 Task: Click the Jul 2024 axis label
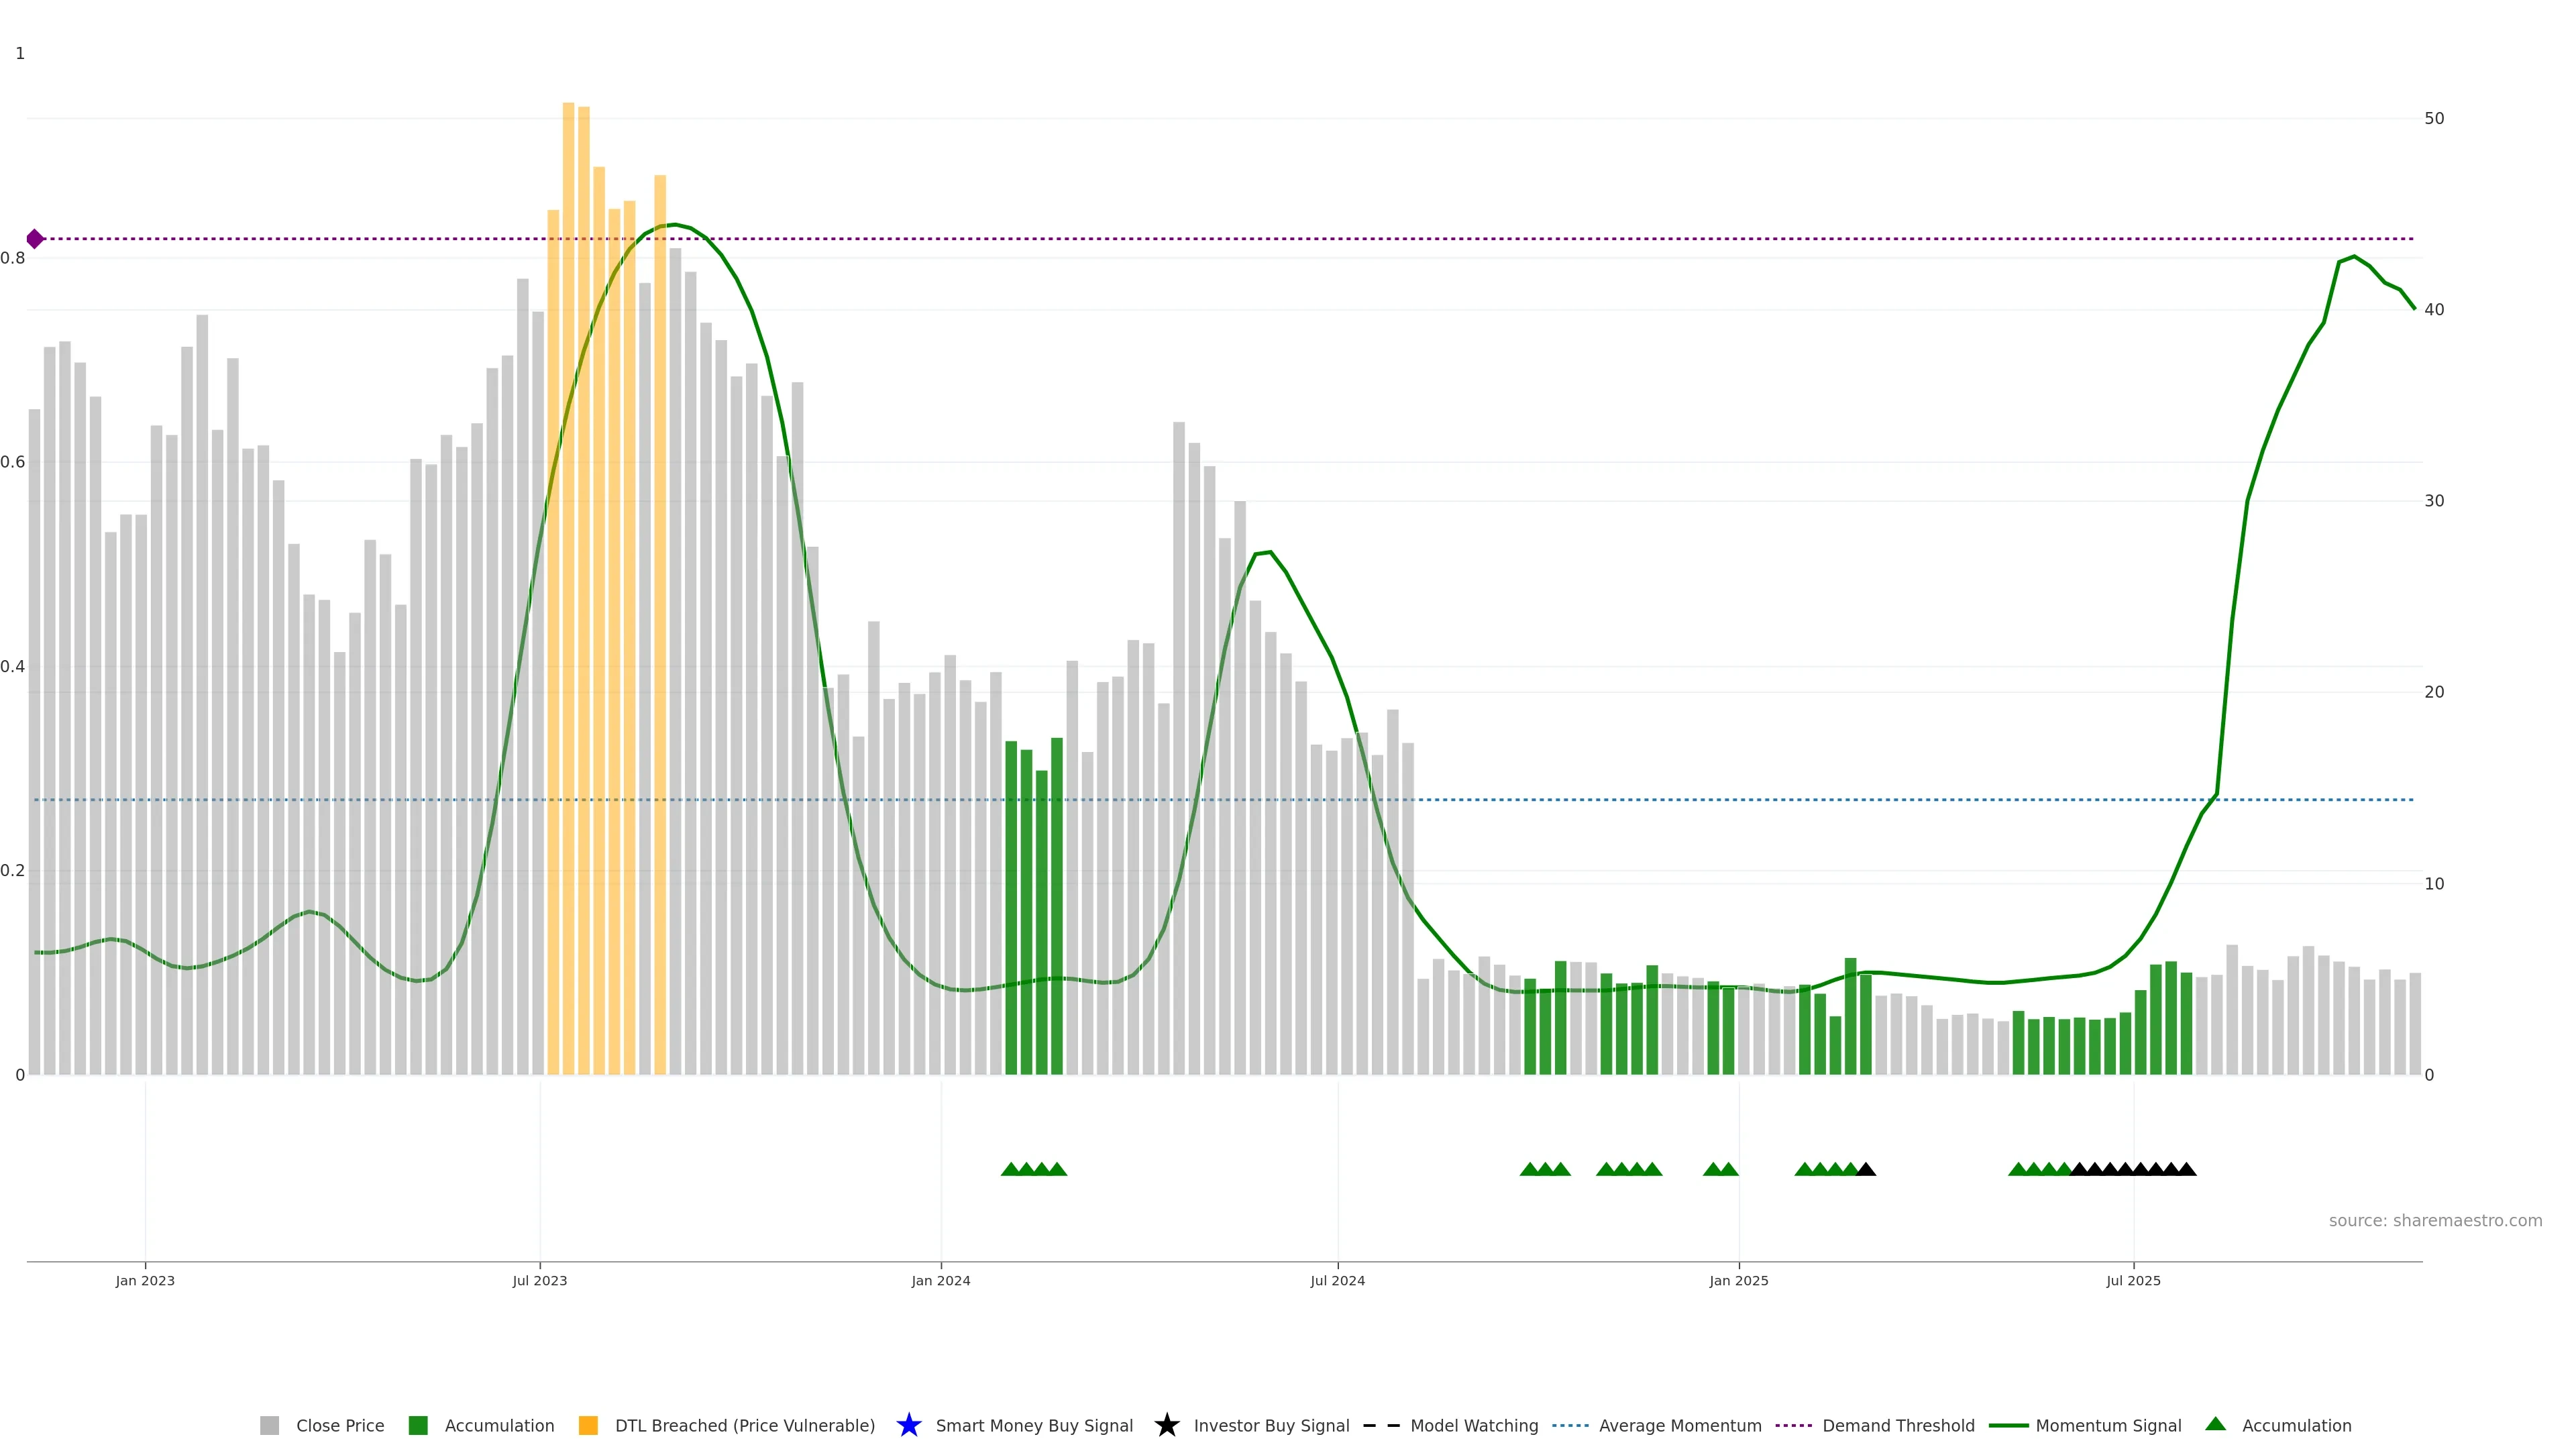tap(1337, 1281)
